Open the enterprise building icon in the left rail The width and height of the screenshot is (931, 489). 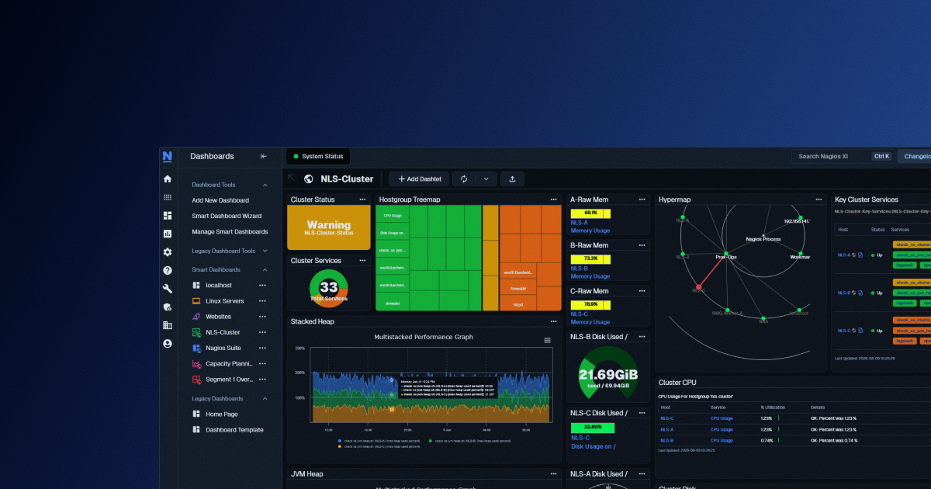pyautogui.click(x=168, y=325)
